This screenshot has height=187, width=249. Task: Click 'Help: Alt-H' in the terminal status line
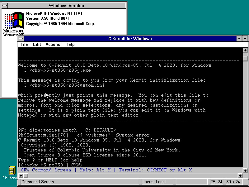point(95,170)
